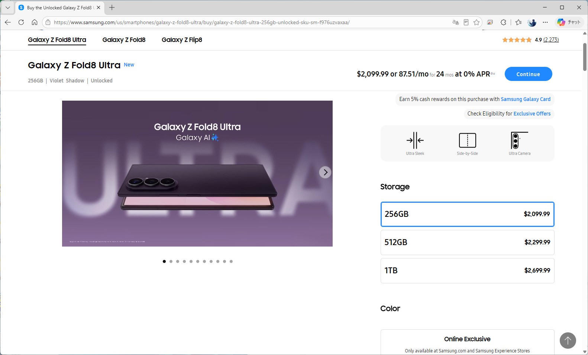Open immersive reader view icon
The image size is (588, 355).
click(x=466, y=22)
